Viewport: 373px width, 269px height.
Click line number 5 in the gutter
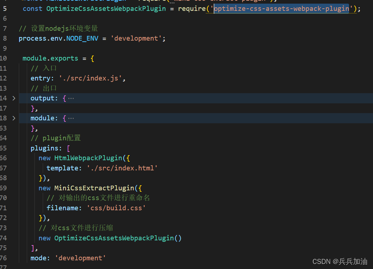click(x=5, y=9)
